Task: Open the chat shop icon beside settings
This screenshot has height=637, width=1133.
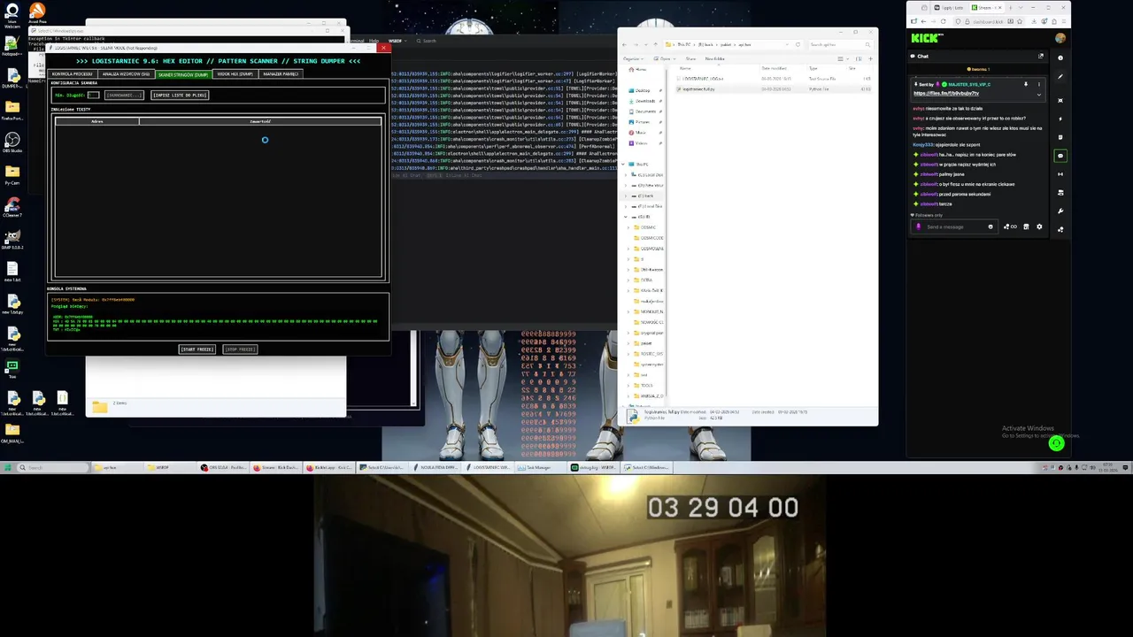Action: point(1026,226)
